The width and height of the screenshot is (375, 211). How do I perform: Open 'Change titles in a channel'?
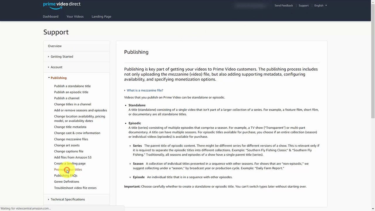[x=73, y=104]
